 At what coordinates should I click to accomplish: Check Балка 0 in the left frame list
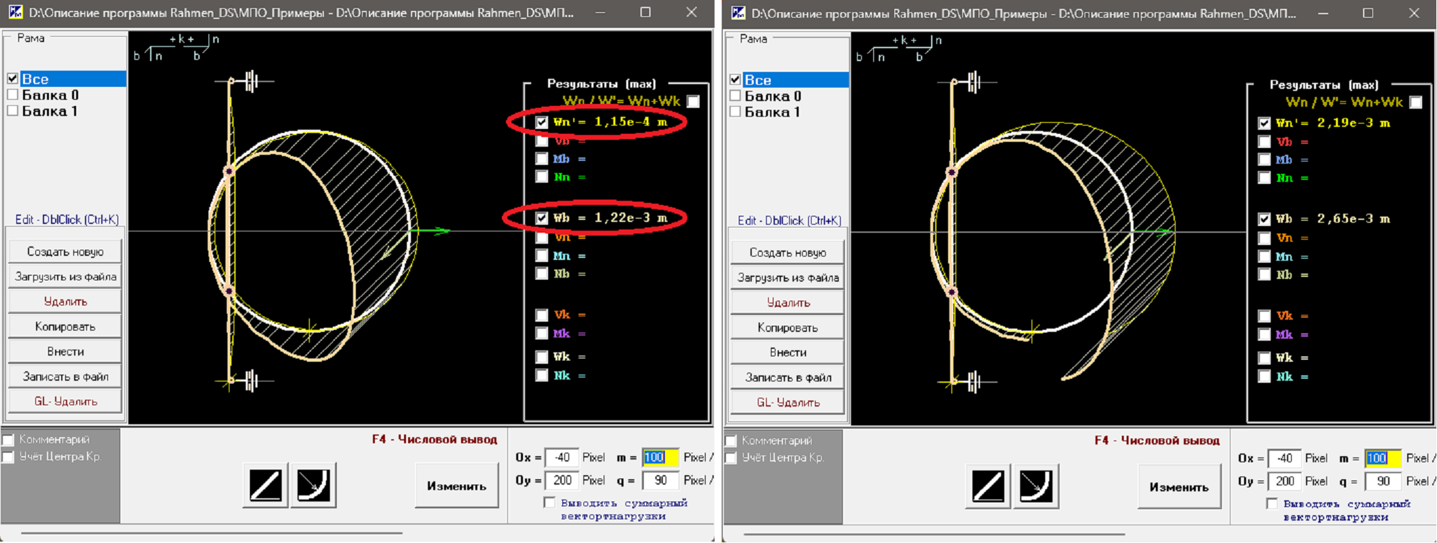point(13,95)
